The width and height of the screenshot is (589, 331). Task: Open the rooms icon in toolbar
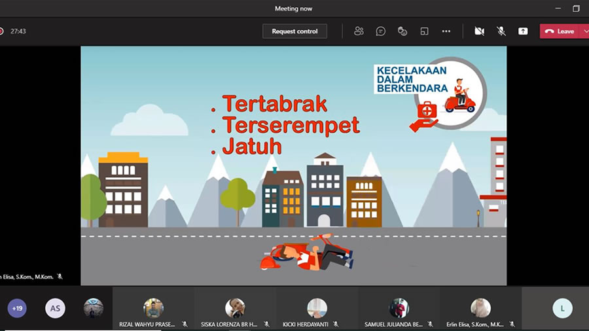[424, 31]
